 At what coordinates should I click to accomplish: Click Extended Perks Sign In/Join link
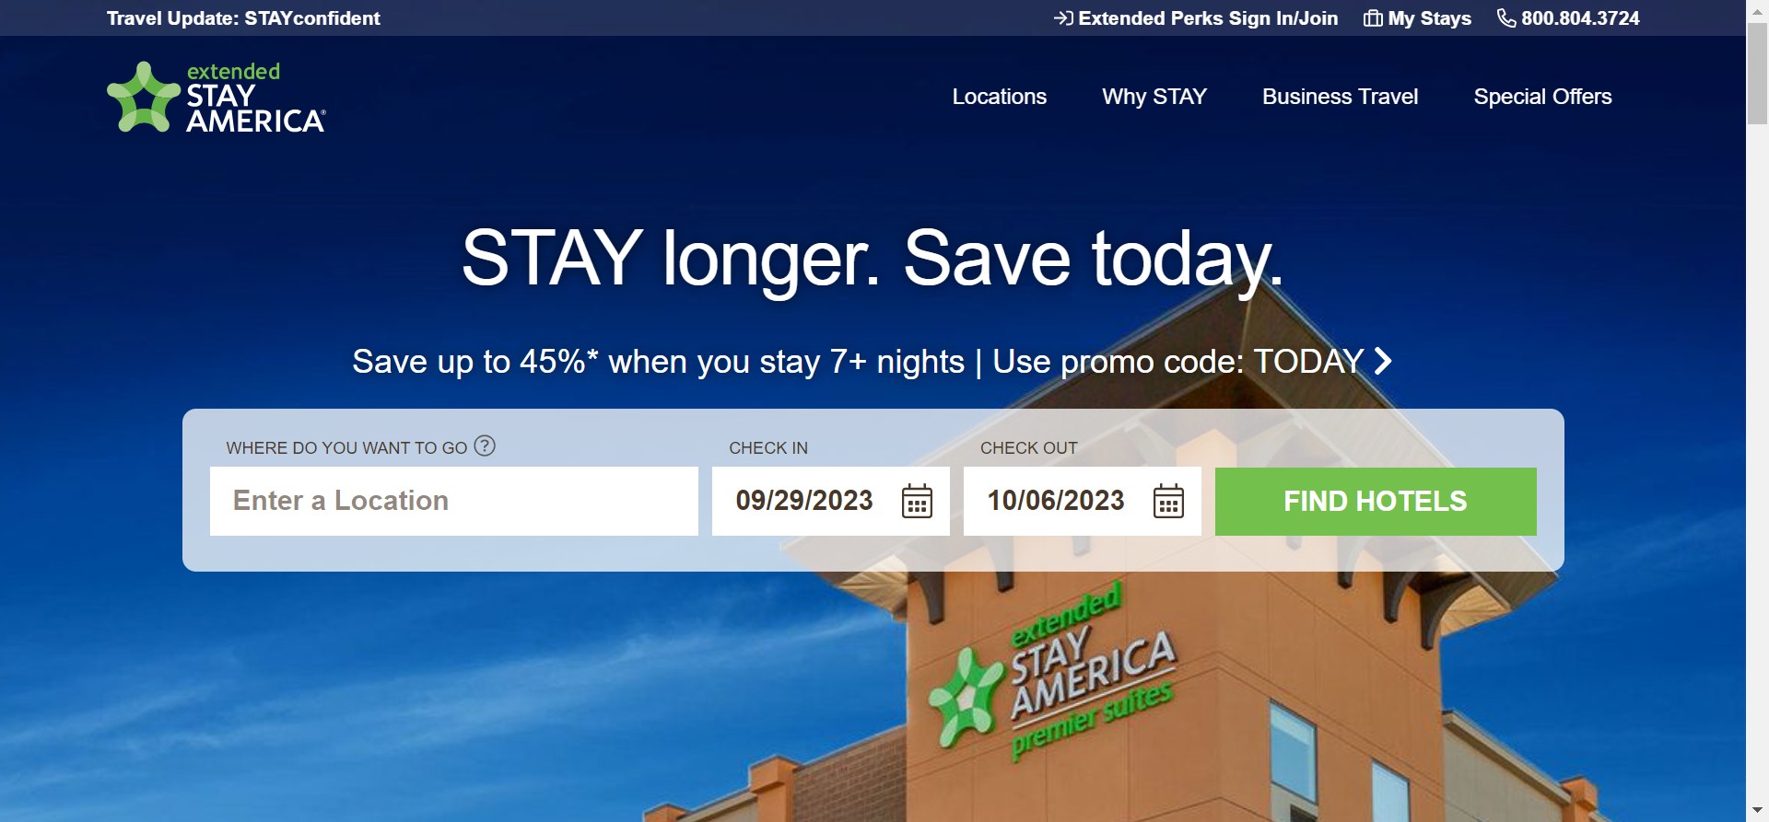tap(1208, 18)
